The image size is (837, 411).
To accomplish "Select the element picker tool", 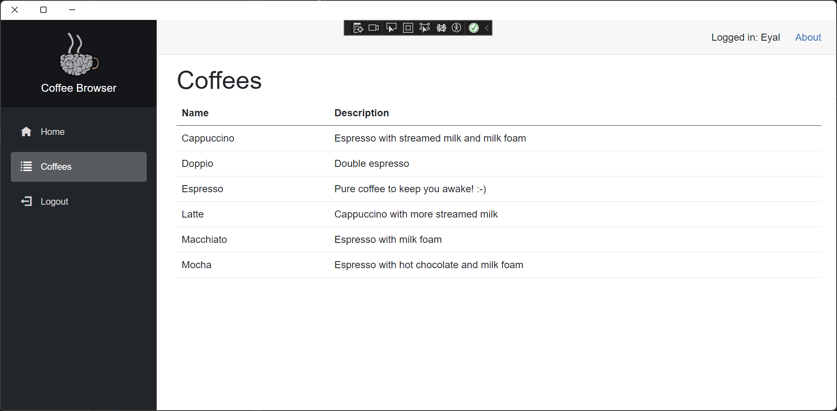I will 391,28.
